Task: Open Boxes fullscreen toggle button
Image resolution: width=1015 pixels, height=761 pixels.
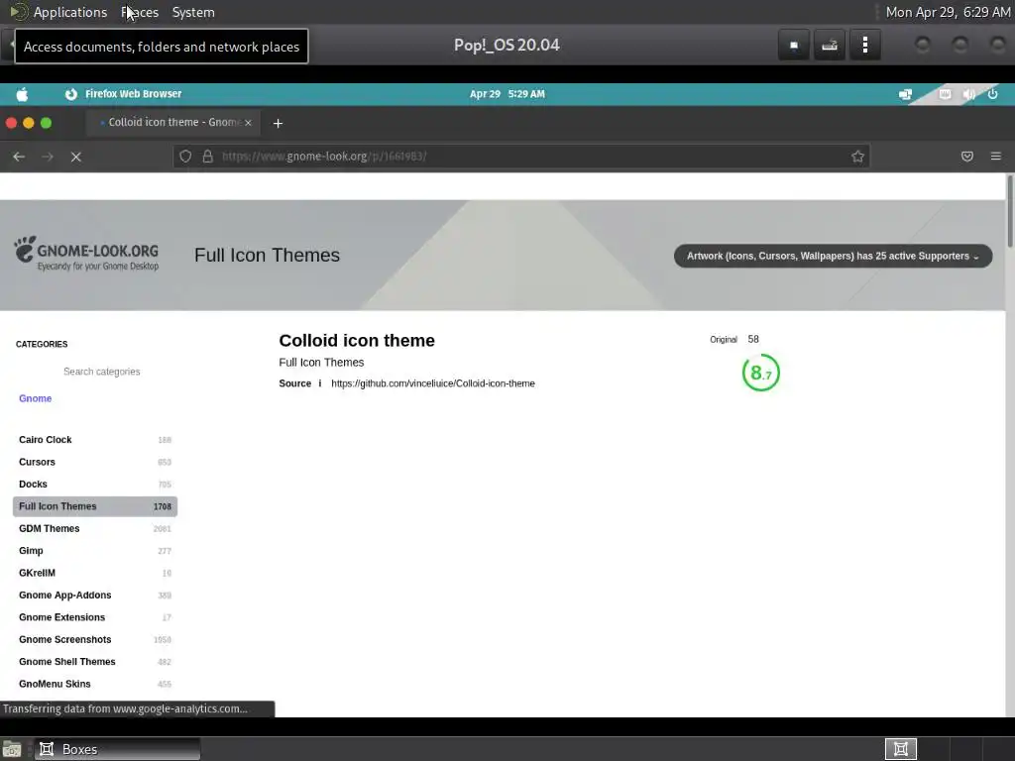Action: [x=794, y=46]
